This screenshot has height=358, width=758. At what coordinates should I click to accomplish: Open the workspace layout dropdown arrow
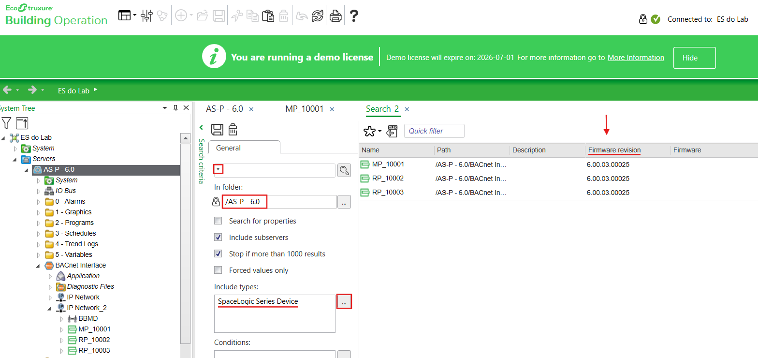click(134, 16)
